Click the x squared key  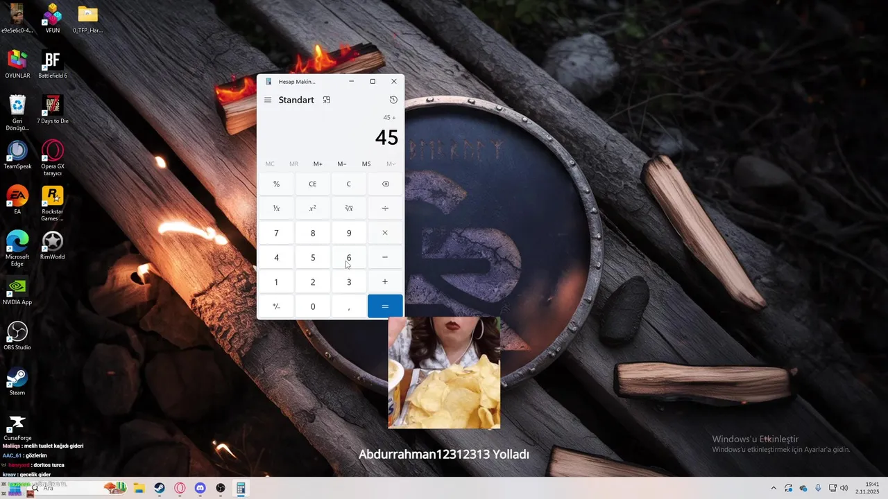click(312, 208)
